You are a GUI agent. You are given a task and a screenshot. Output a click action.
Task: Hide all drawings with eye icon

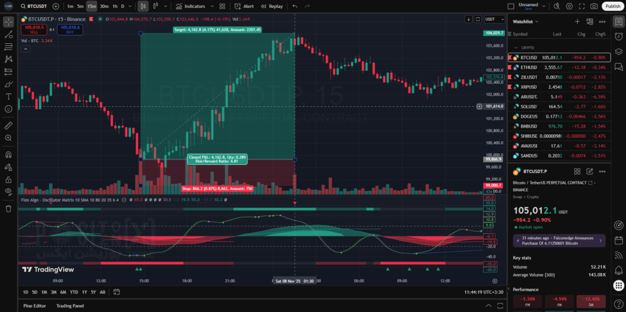tap(9, 192)
